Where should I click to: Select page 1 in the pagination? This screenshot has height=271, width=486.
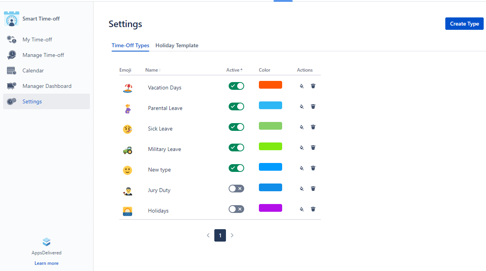pos(220,235)
